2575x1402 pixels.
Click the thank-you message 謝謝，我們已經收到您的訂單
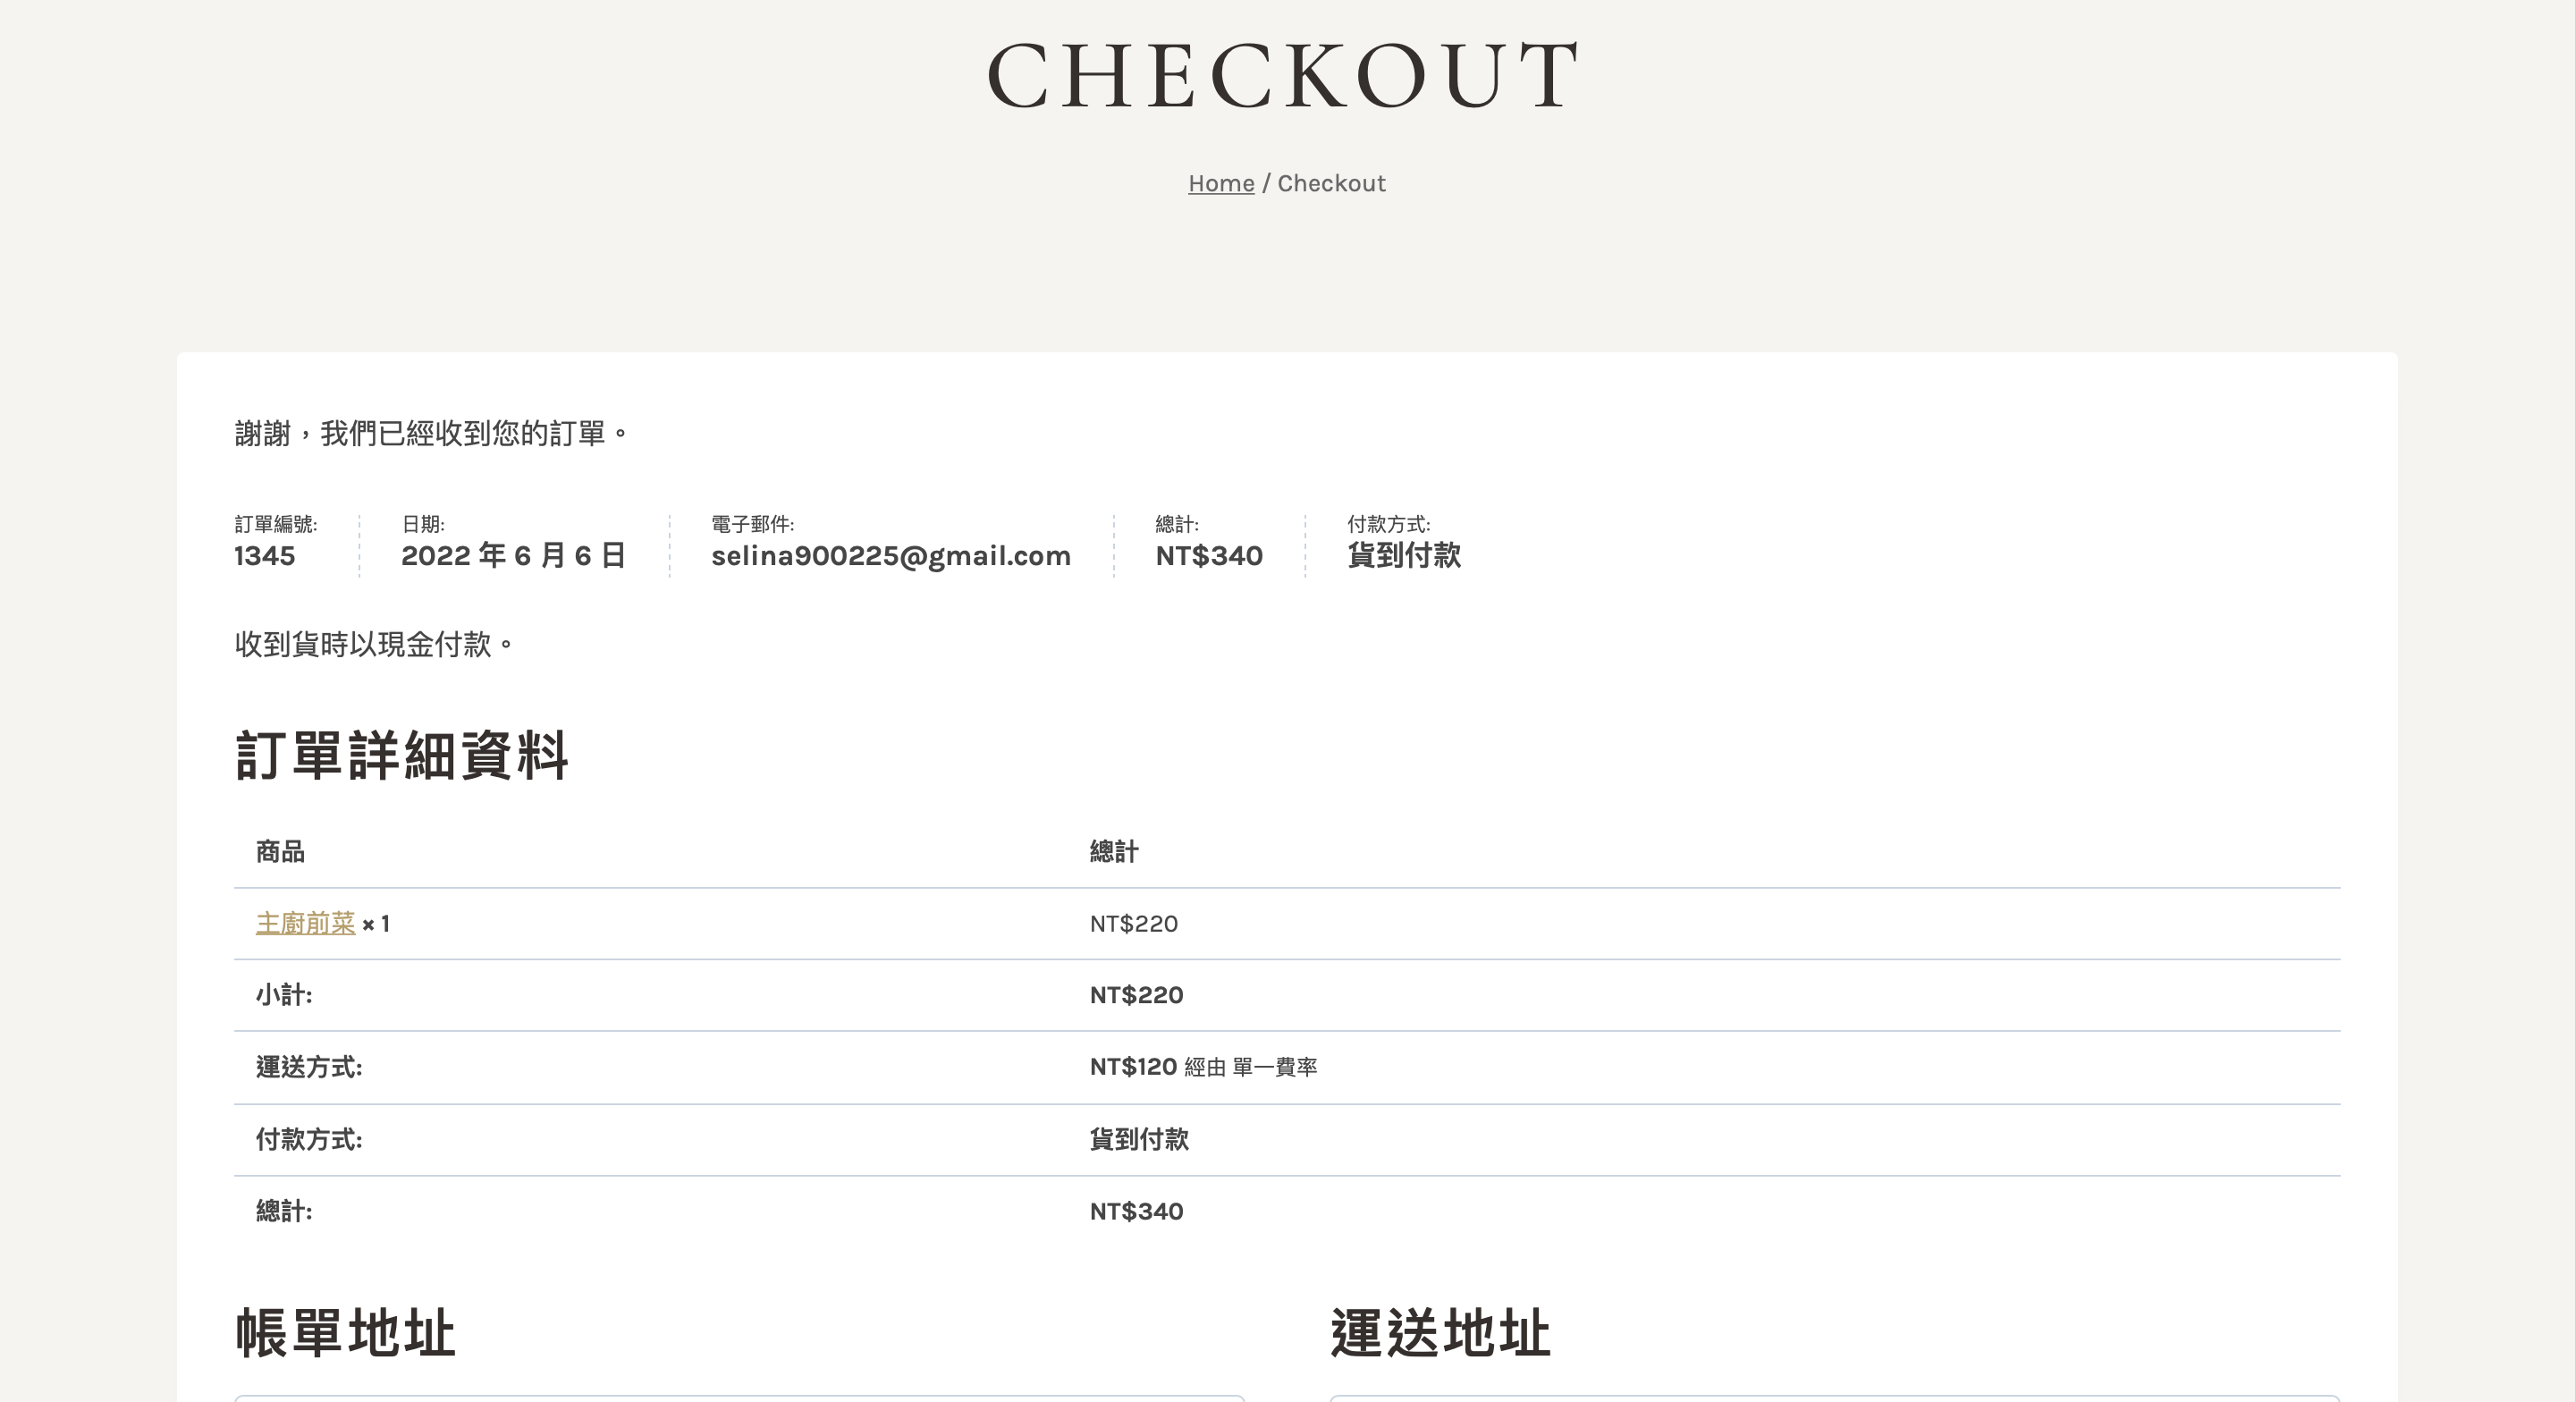pos(431,433)
